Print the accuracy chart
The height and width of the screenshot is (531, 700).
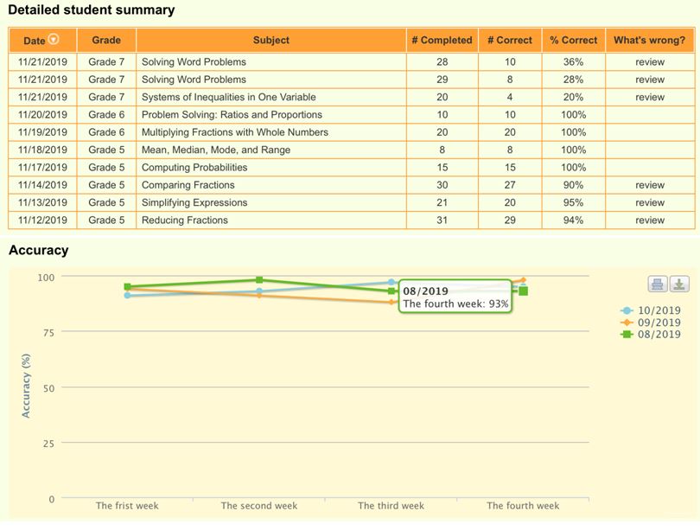pos(657,284)
